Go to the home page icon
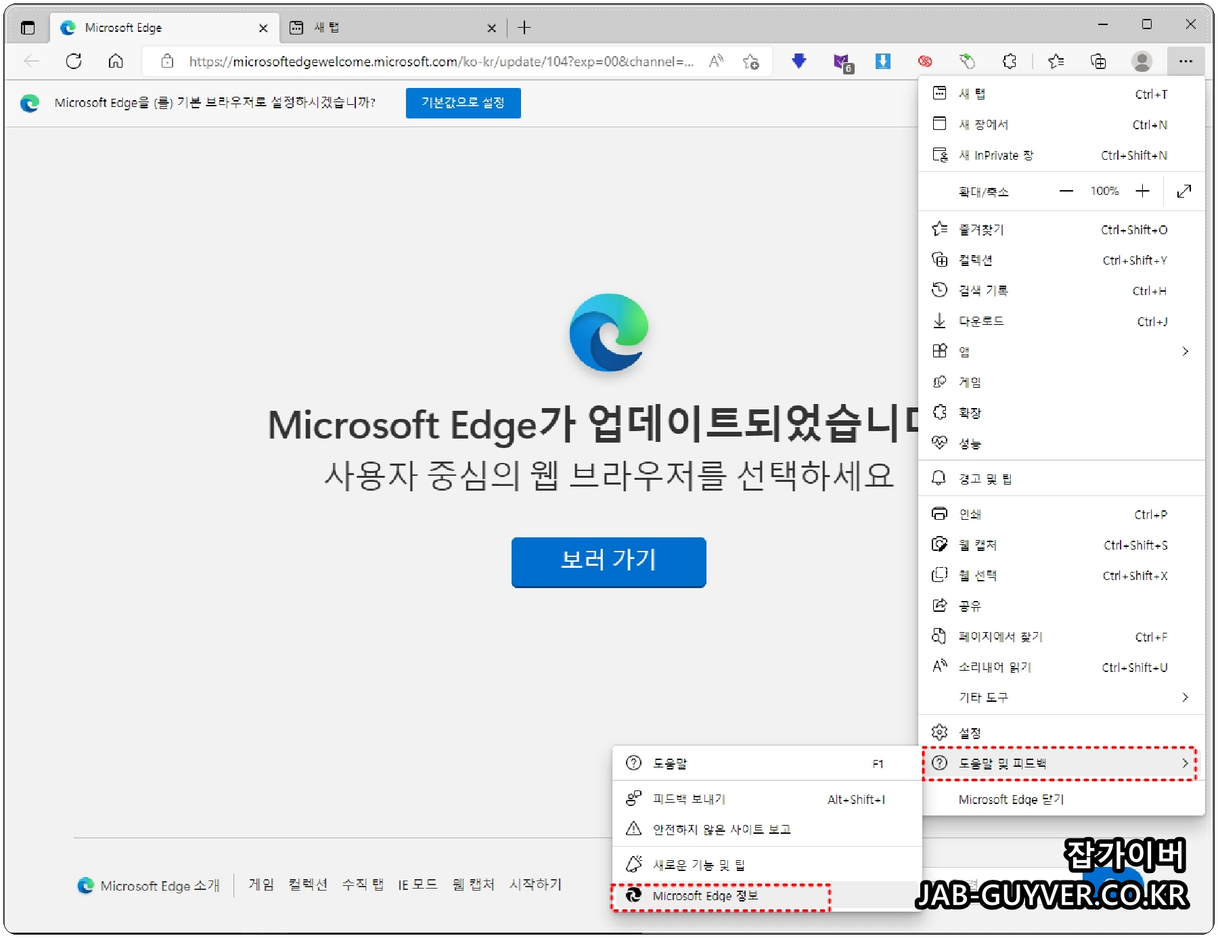 coord(116,62)
